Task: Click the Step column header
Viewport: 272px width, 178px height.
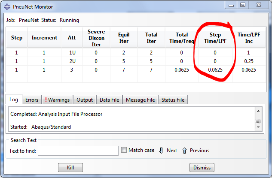Action: (x=17, y=38)
